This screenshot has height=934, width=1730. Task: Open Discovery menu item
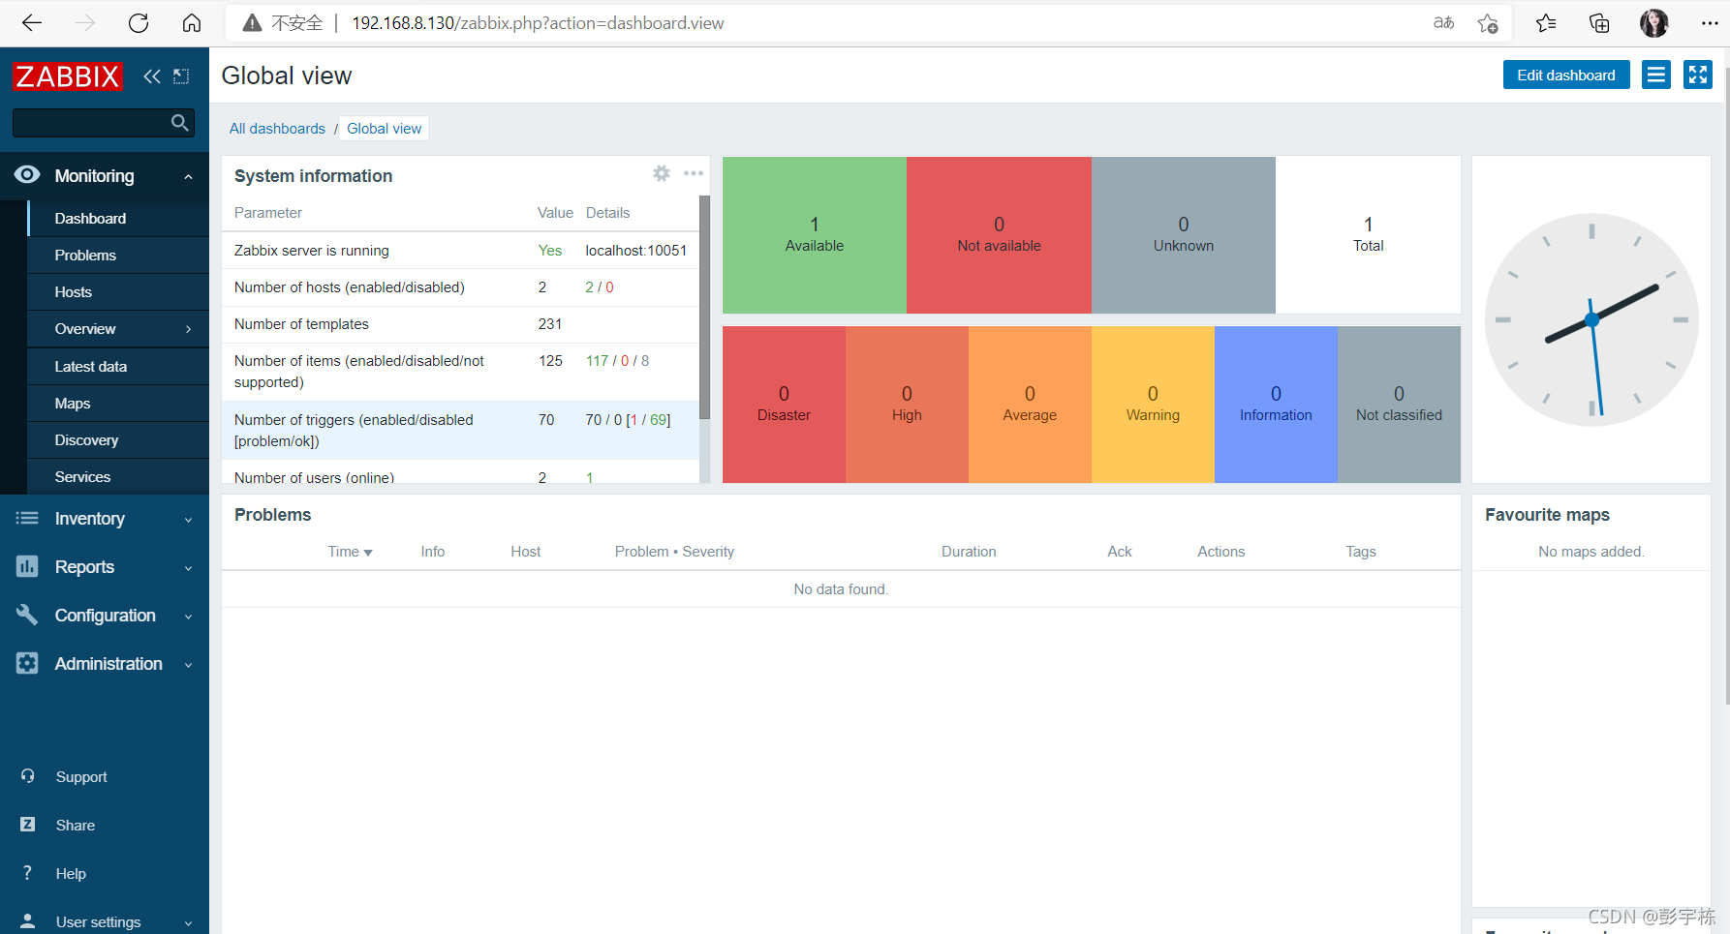click(x=118, y=440)
